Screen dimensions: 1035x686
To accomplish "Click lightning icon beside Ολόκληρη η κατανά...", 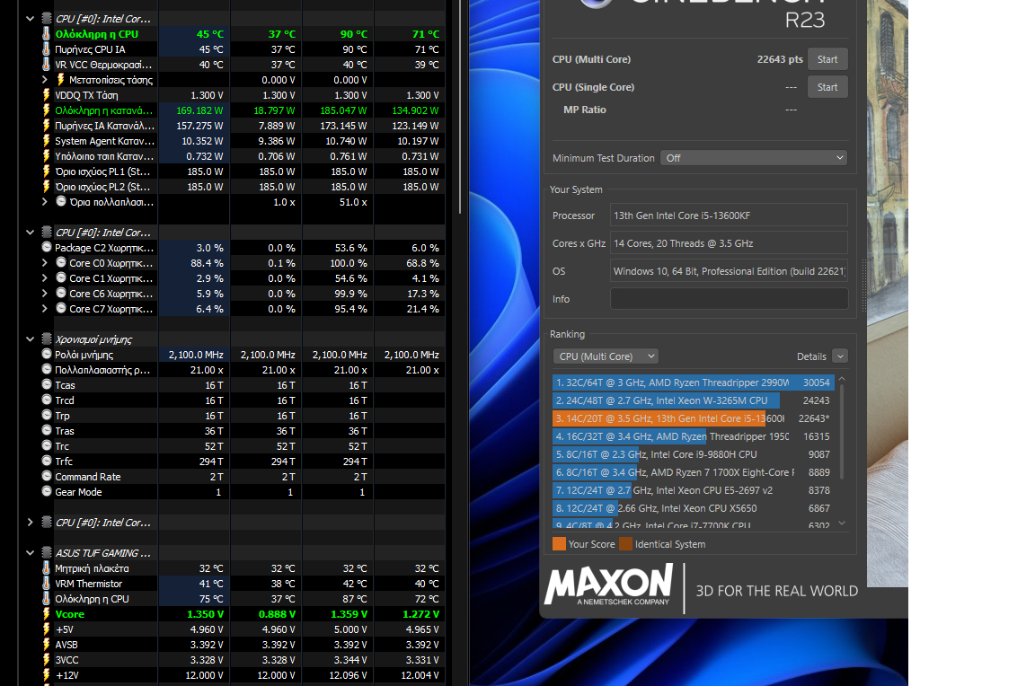I will (46, 110).
